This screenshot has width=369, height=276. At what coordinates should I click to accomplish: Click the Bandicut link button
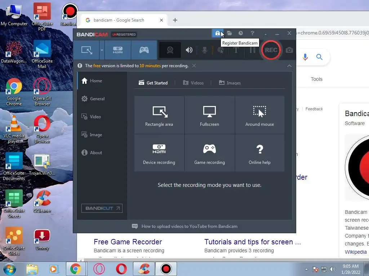click(102, 208)
